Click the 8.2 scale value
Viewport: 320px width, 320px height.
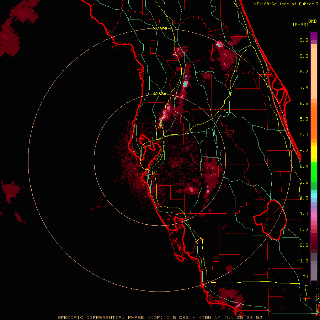click(304, 71)
